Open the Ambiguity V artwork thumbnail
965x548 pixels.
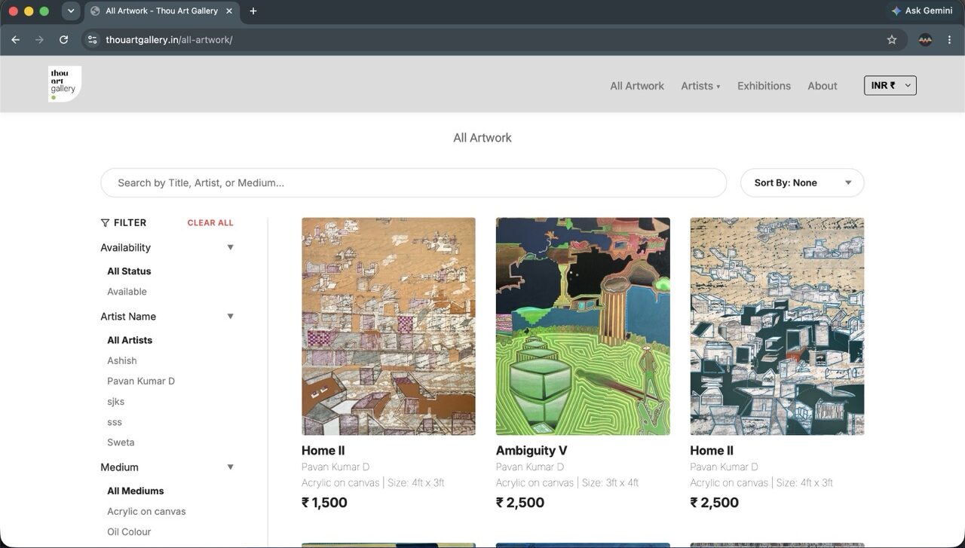click(583, 326)
